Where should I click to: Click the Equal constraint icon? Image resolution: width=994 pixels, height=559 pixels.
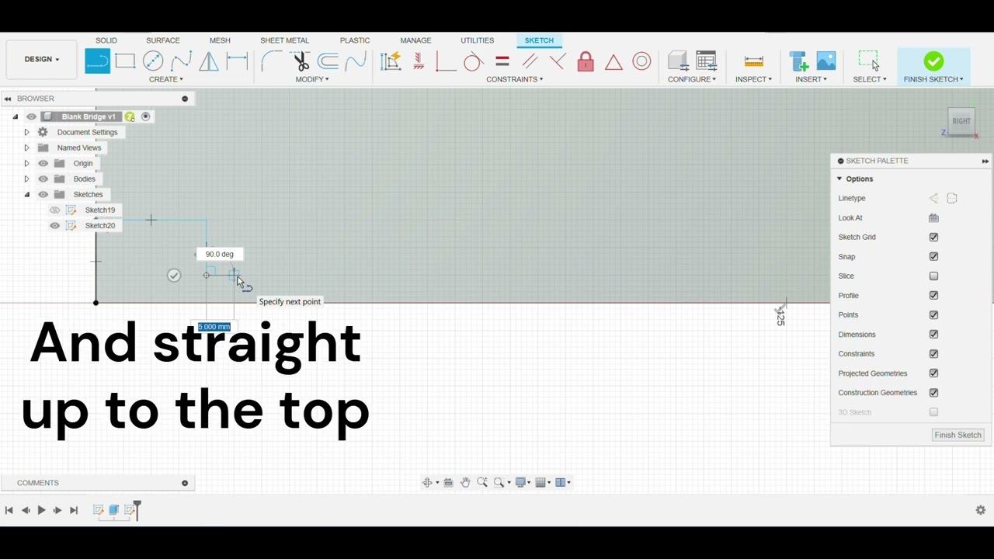(x=502, y=61)
